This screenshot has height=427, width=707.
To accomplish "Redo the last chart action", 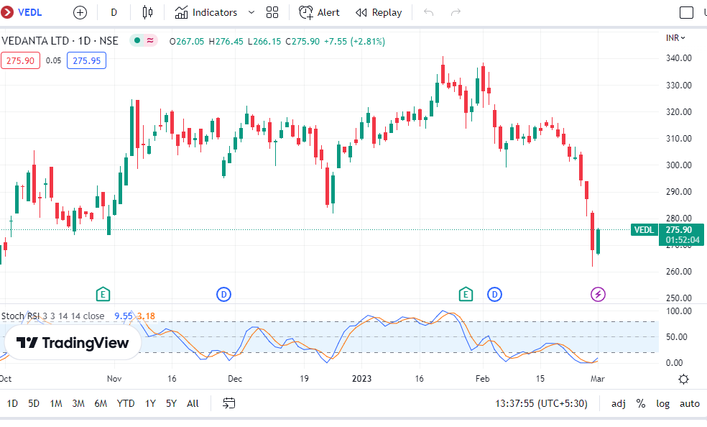I will point(456,13).
